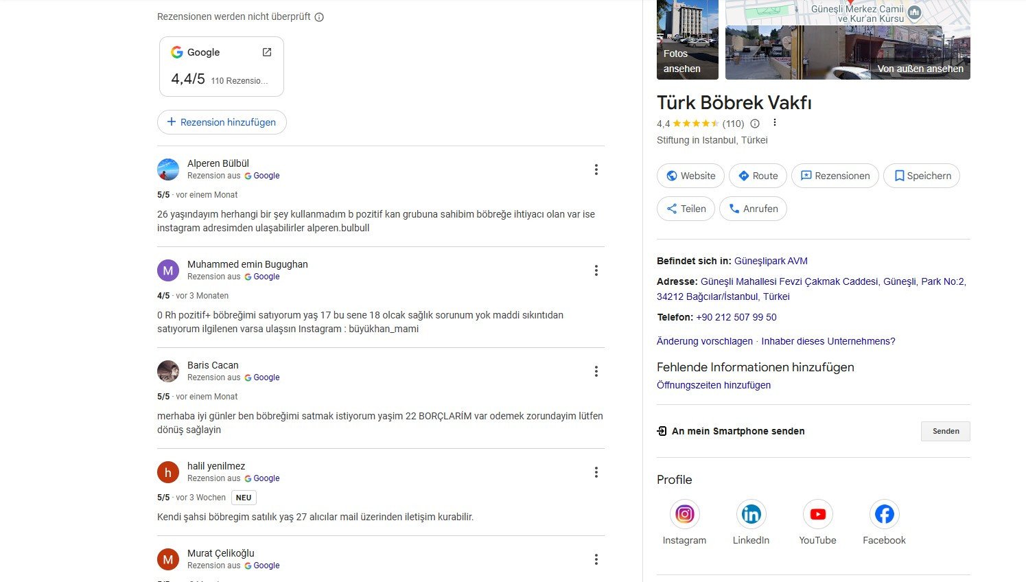Click Baris Cacan's profile avatar
This screenshot has width=1026, height=582.
point(168,371)
